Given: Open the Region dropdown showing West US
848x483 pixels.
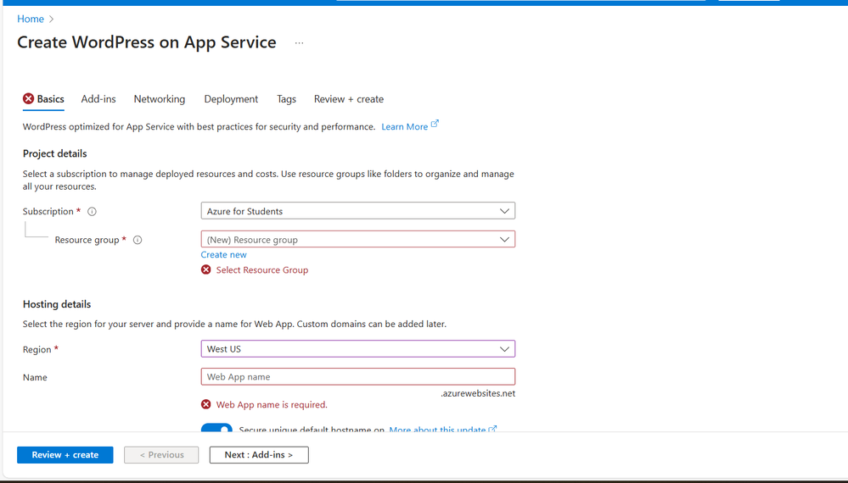Looking at the screenshot, I should pyautogui.click(x=357, y=349).
